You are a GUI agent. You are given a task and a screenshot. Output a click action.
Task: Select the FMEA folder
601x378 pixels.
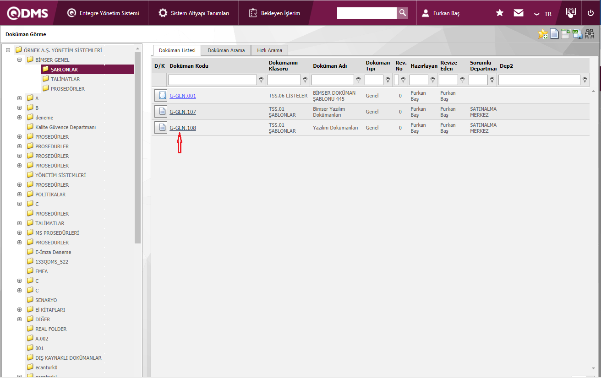(x=41, y=271)
